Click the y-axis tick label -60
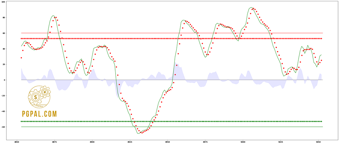339x144 pixels. click(4, 127)
